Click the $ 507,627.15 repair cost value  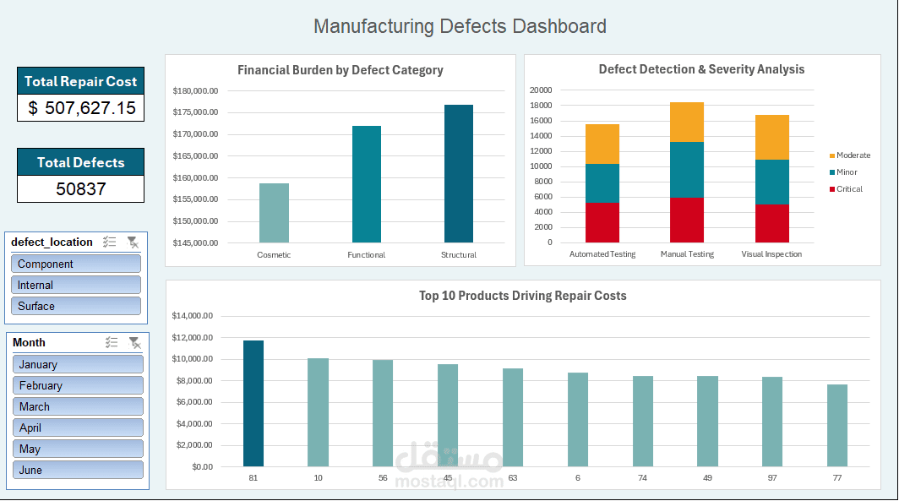pyautogui.click(x=81, y=108)
